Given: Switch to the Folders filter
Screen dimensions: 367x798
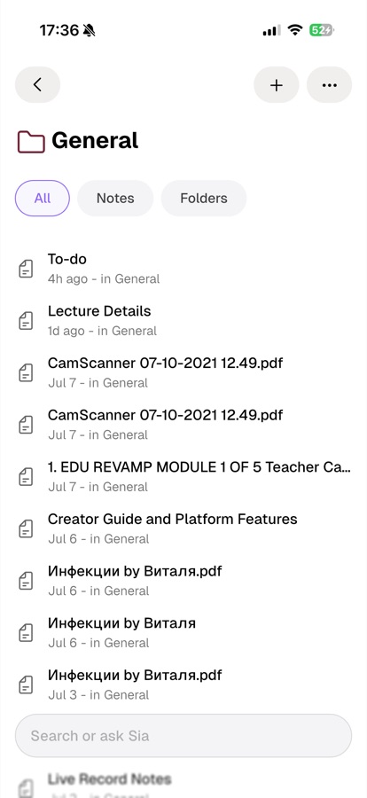Looking at the screenshot, I should (x=204, y=198).
